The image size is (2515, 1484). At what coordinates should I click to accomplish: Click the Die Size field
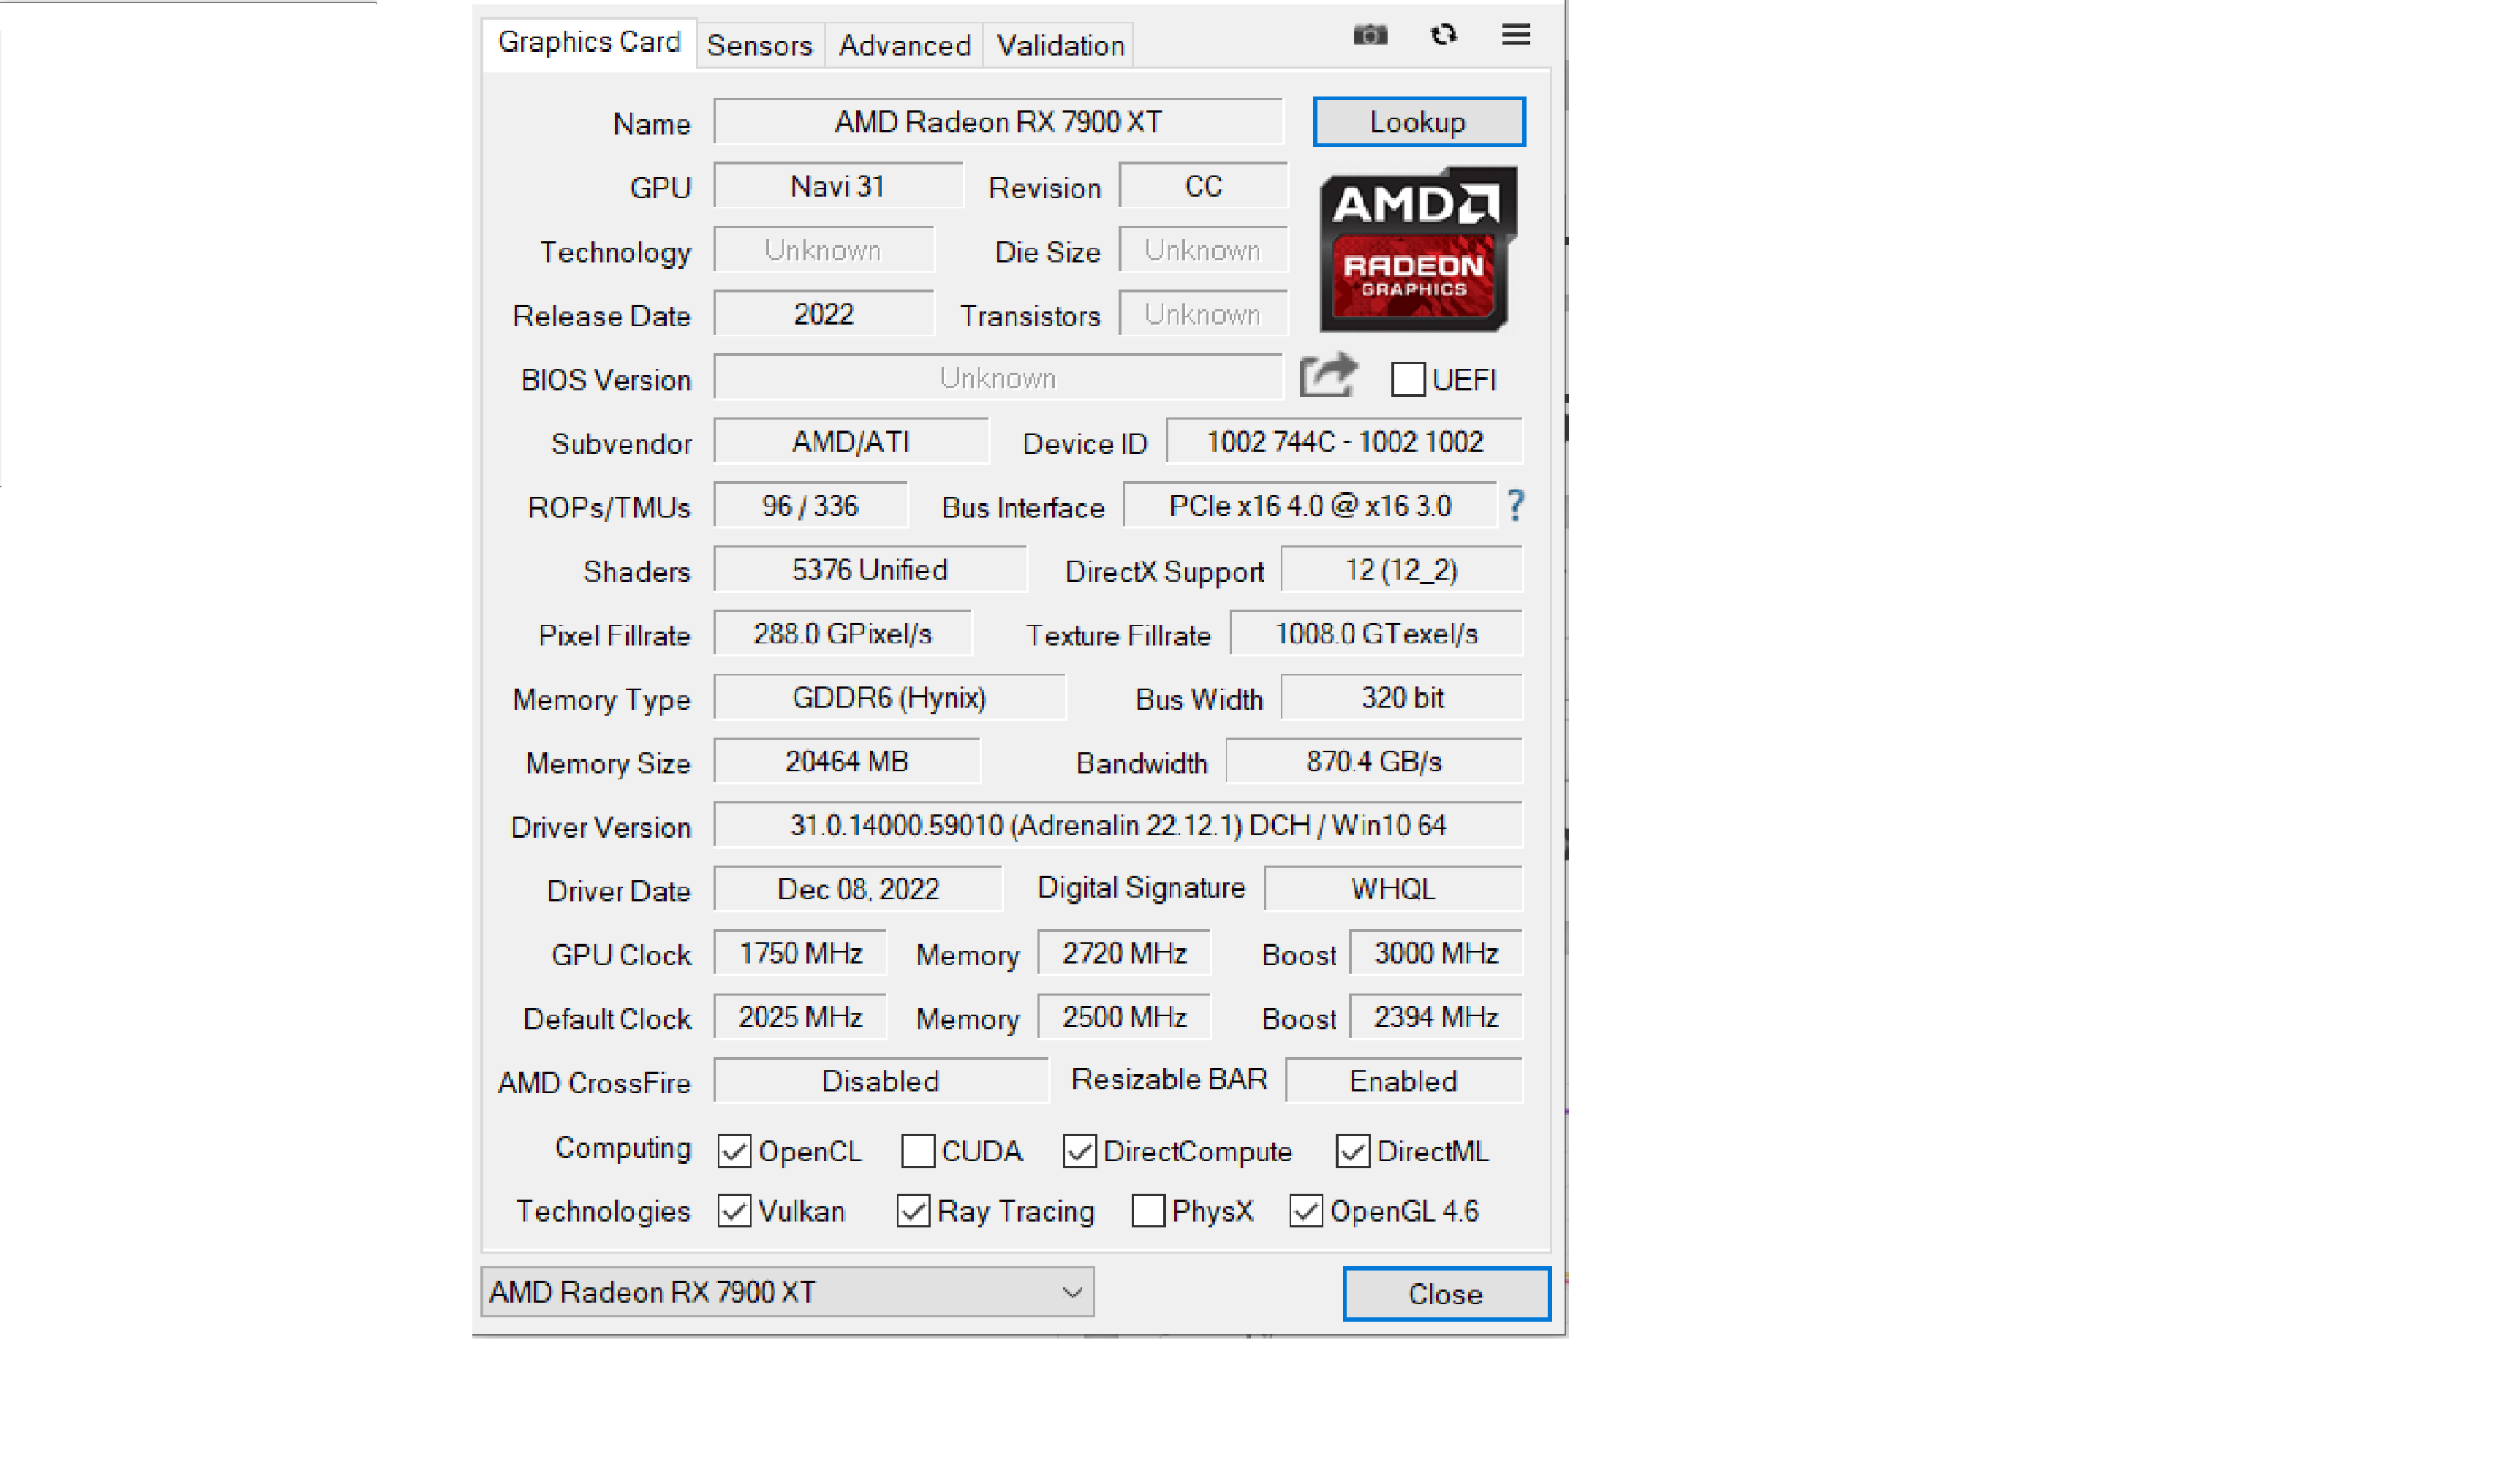(1203, 250)
